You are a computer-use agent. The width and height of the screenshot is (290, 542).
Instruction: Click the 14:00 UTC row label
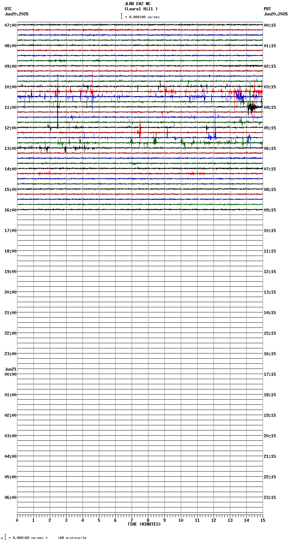(x=11, y=169)
